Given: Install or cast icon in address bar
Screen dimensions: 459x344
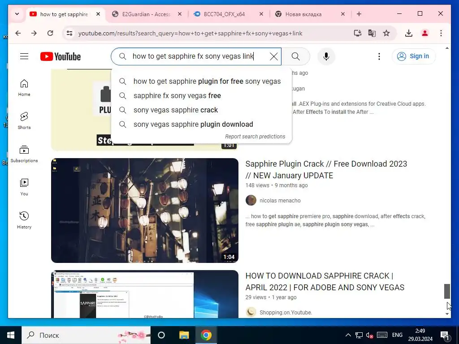Looking at the screenshot, I should pos(357,33).
